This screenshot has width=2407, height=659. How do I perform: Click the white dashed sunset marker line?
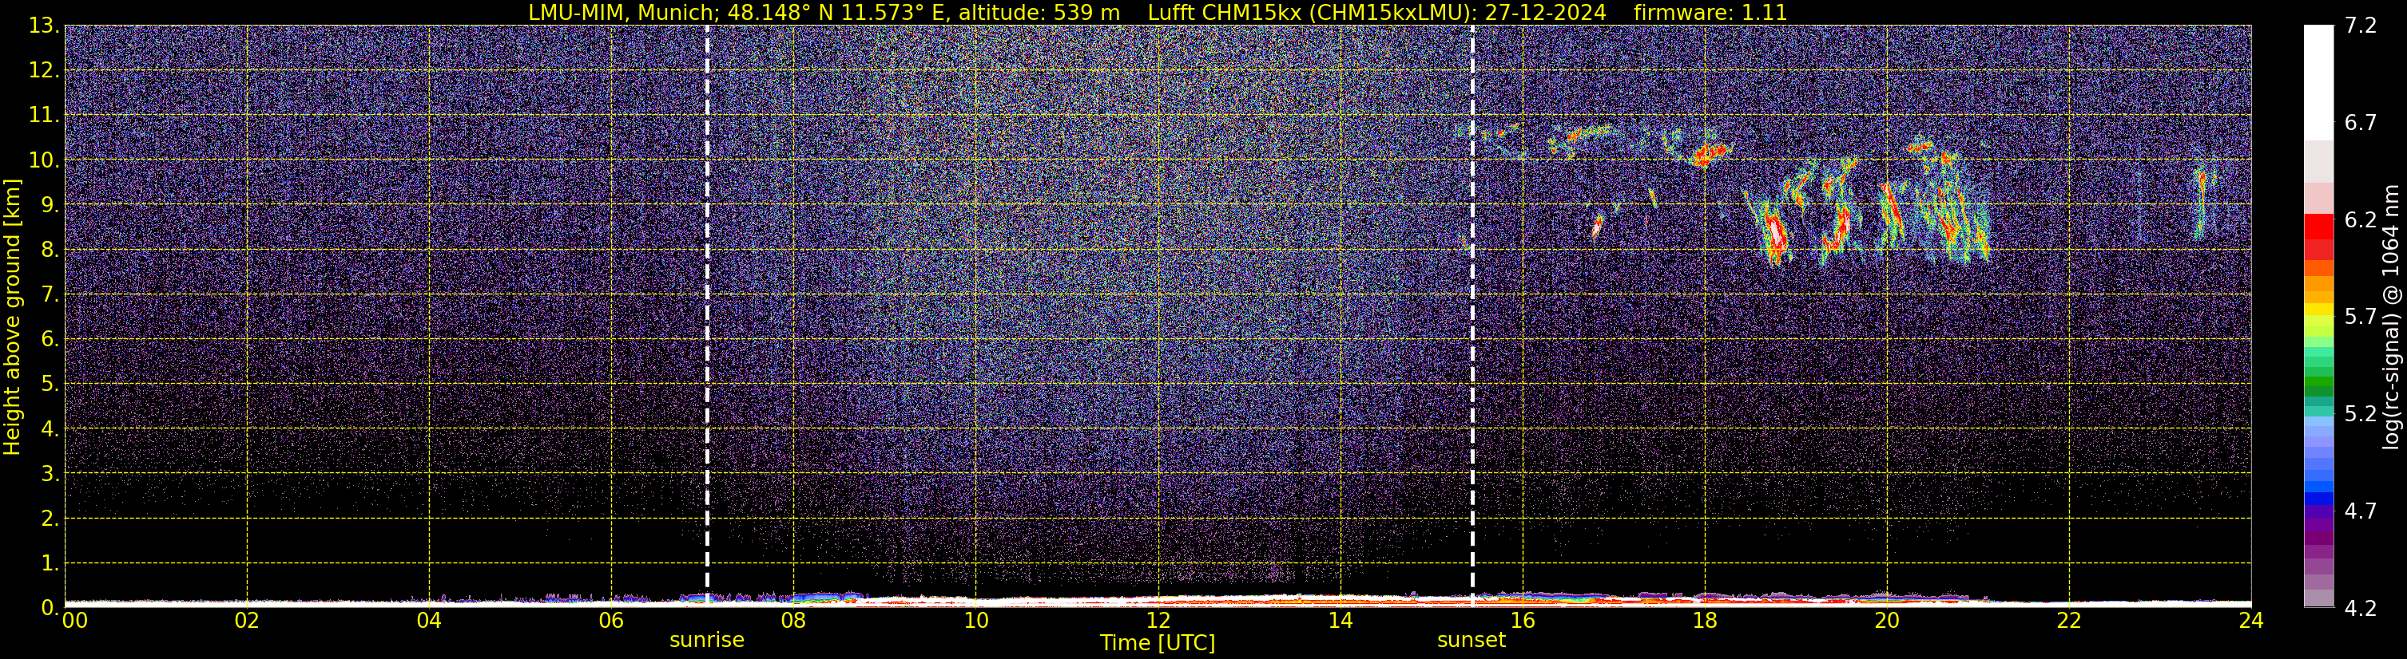(1472, 317)
